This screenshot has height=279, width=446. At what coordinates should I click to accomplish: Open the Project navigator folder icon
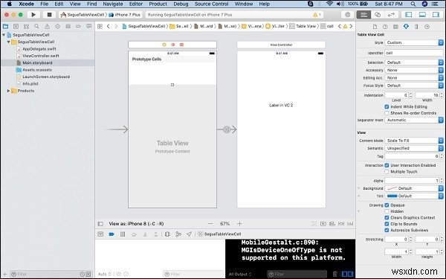tap(5, 27)
